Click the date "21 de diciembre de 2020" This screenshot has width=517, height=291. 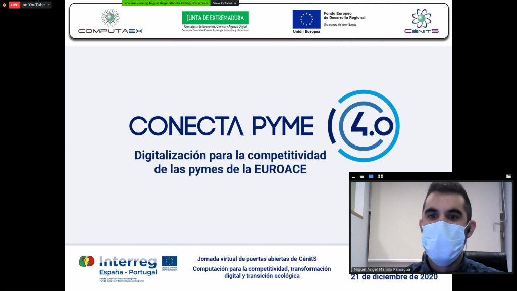coord(394,277)
